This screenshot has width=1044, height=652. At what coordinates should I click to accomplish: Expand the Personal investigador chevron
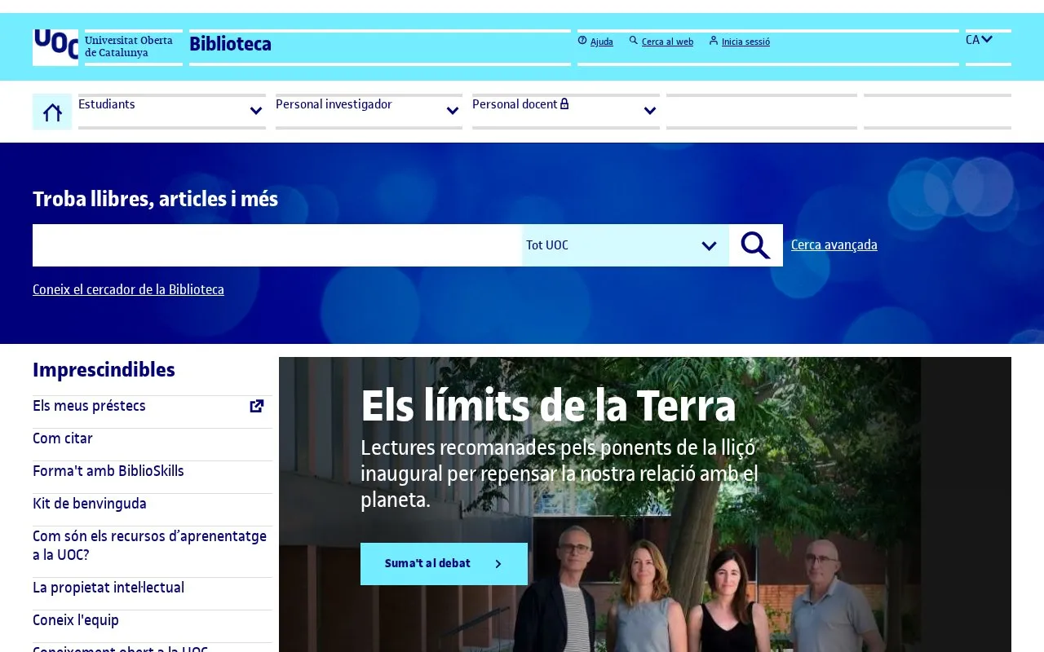tap(453, 111)
